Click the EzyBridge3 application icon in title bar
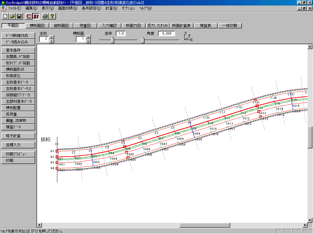Screen dimensions: 313x234 [x=3, y=3]
